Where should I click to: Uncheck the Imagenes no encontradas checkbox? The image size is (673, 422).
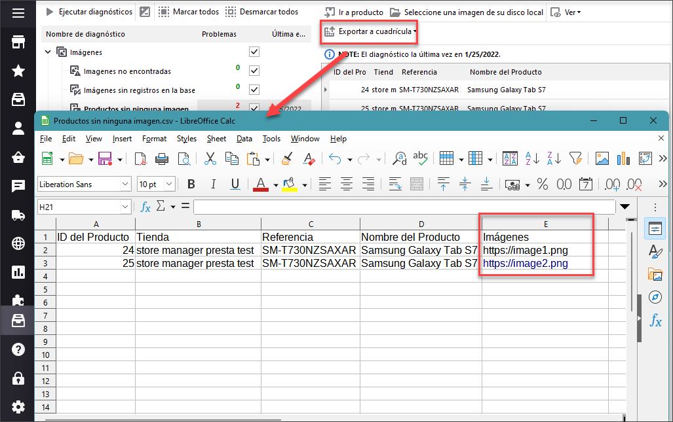[x=254, y=71]
